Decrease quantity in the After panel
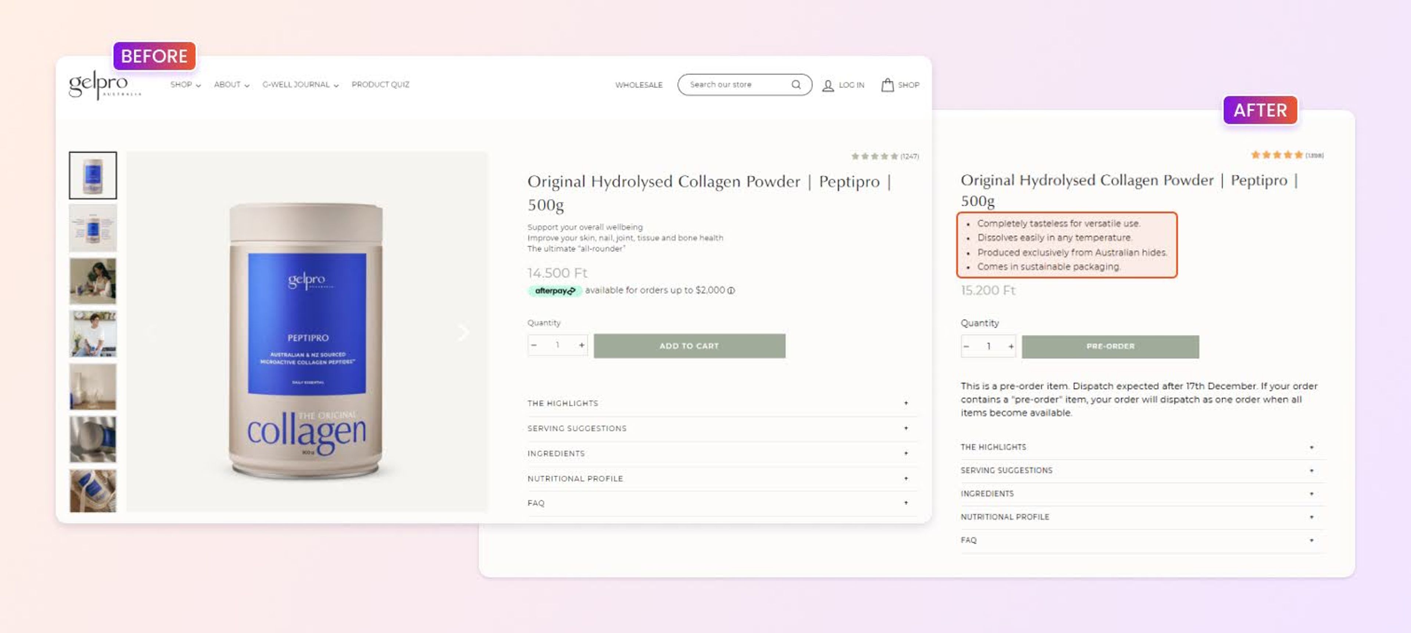 pyautogui.click(x=967, y=346)
